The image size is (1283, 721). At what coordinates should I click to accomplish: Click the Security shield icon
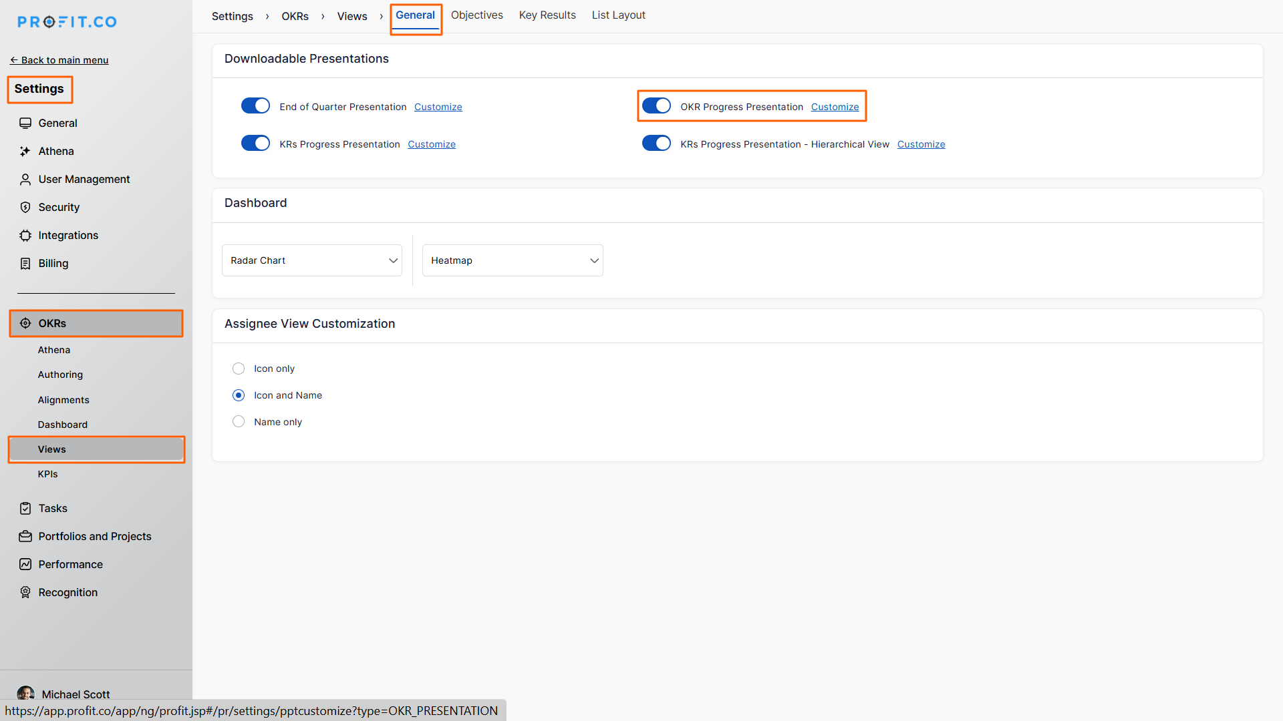pos(25,208)
